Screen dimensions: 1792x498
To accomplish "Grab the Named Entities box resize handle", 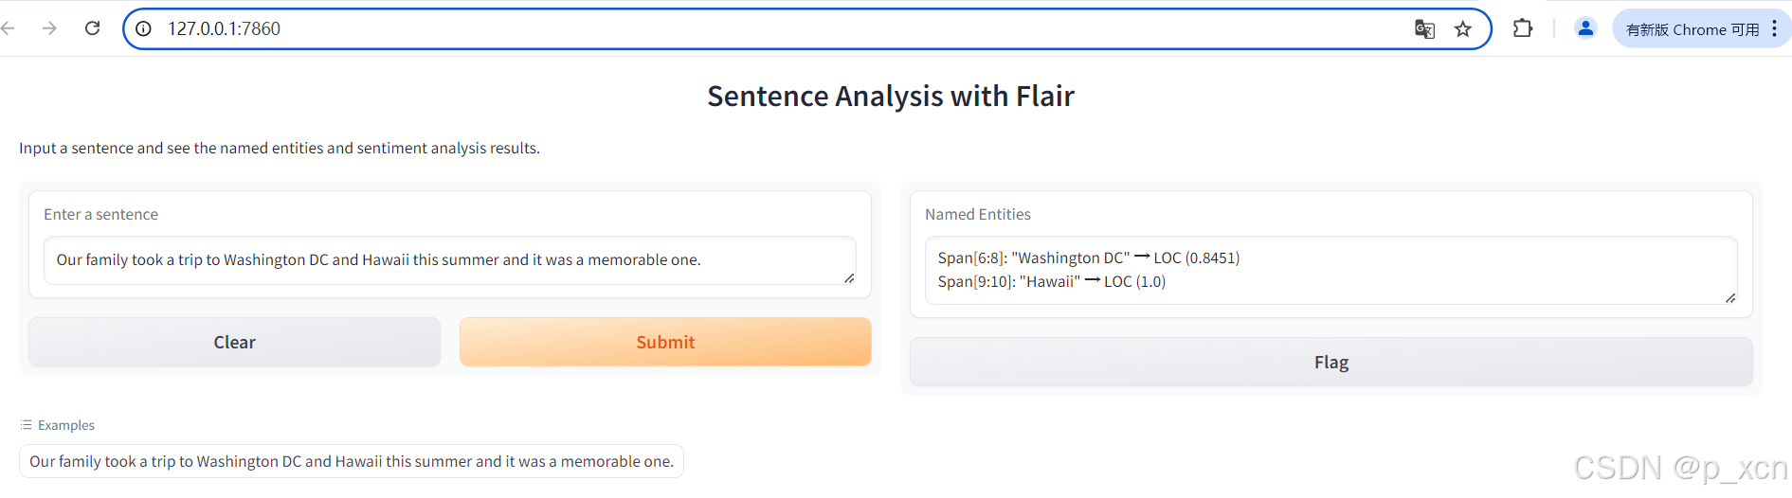I will pyautogui.click(x=1730, y=298).
